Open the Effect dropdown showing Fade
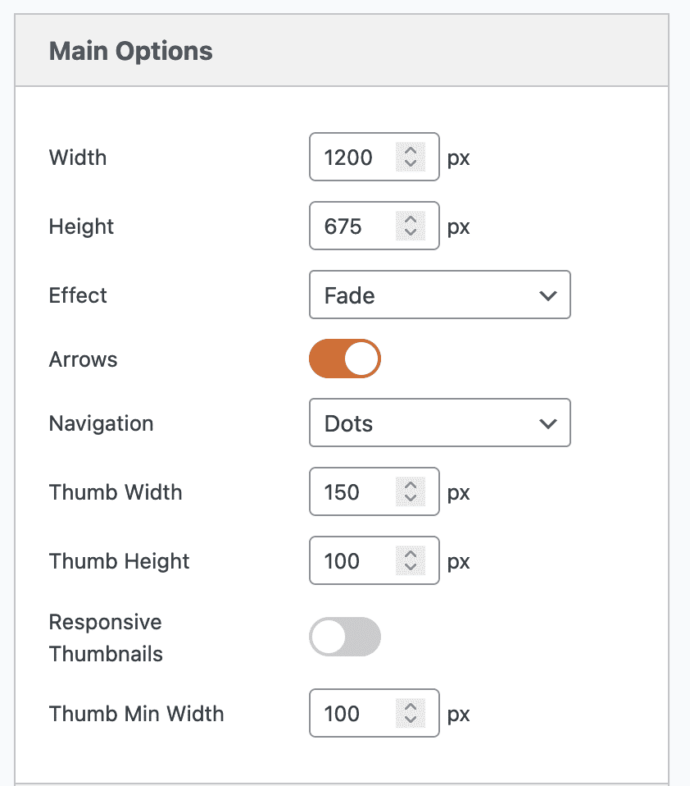 click(439, 295)
